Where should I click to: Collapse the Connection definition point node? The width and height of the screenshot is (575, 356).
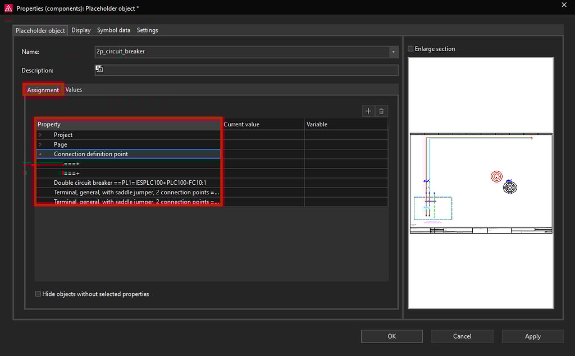(x=40, y=154)
